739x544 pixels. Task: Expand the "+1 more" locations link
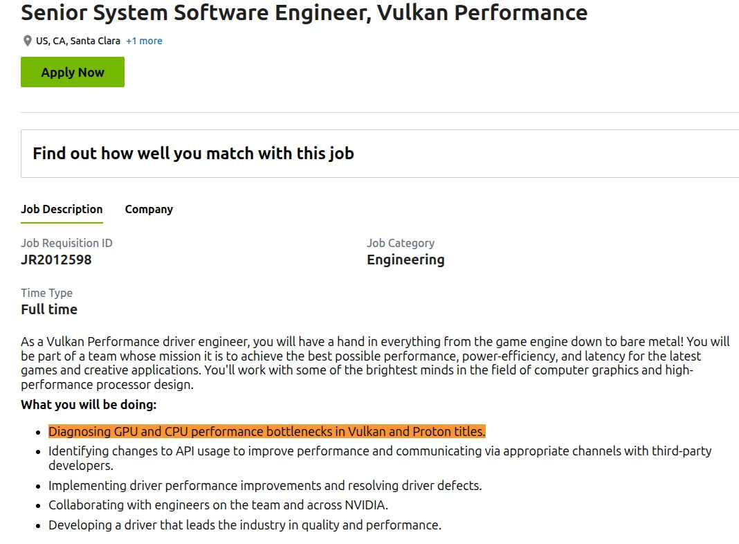point(143,41)
